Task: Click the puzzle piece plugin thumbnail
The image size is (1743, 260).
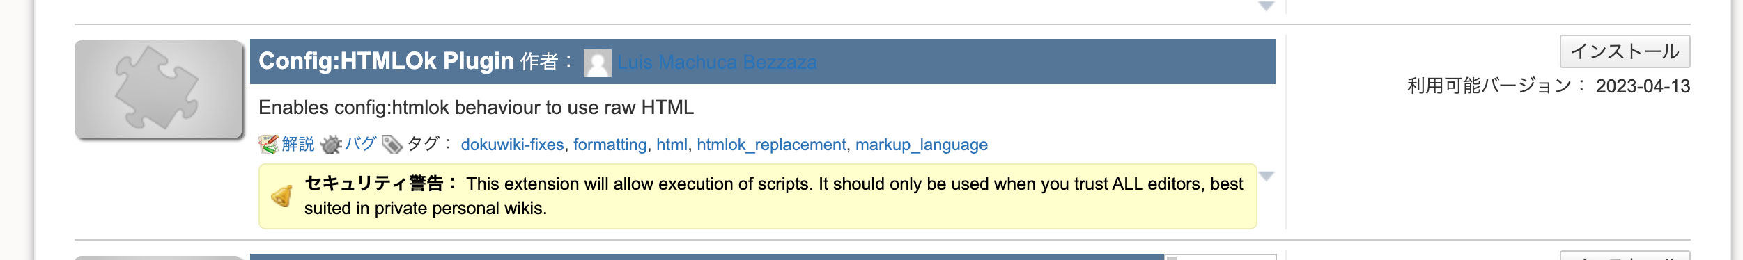Action: 158,89
